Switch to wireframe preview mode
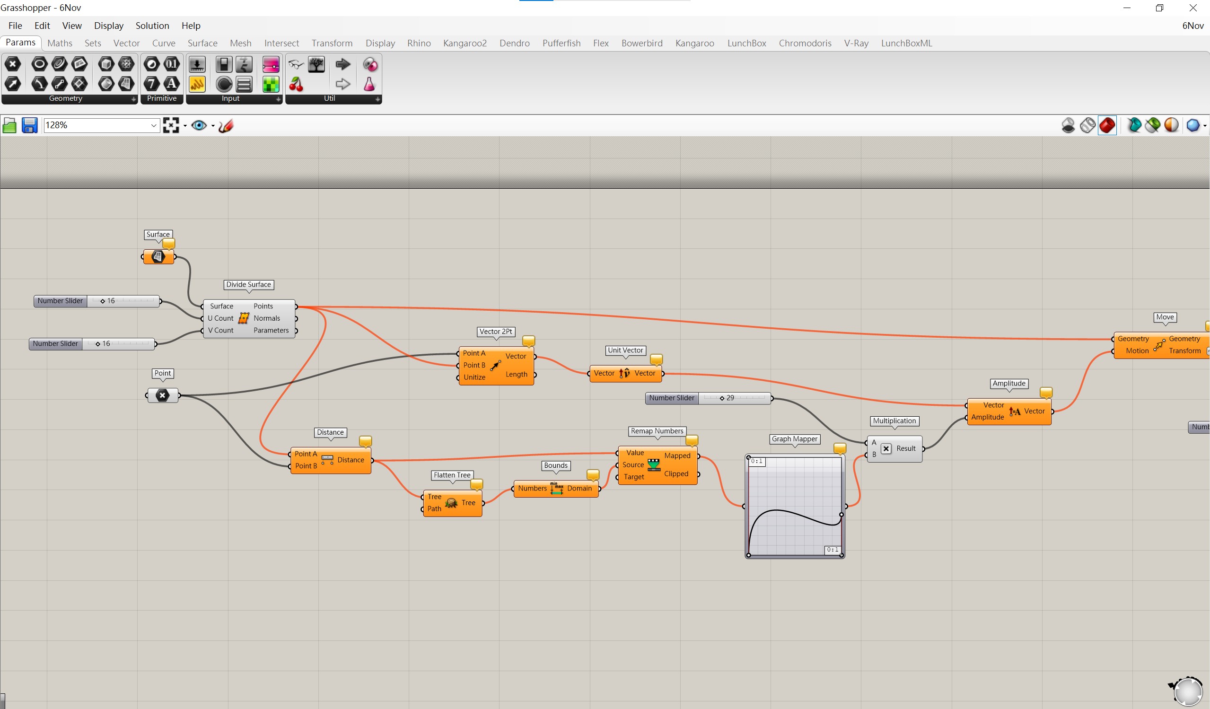The width and height of the screenshot is (1210, 709). [1087, 125]
